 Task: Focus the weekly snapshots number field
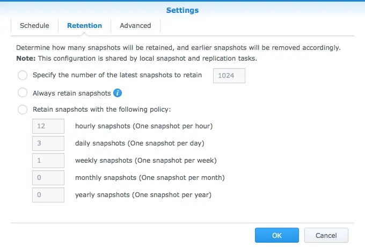[x=48, y=161]
